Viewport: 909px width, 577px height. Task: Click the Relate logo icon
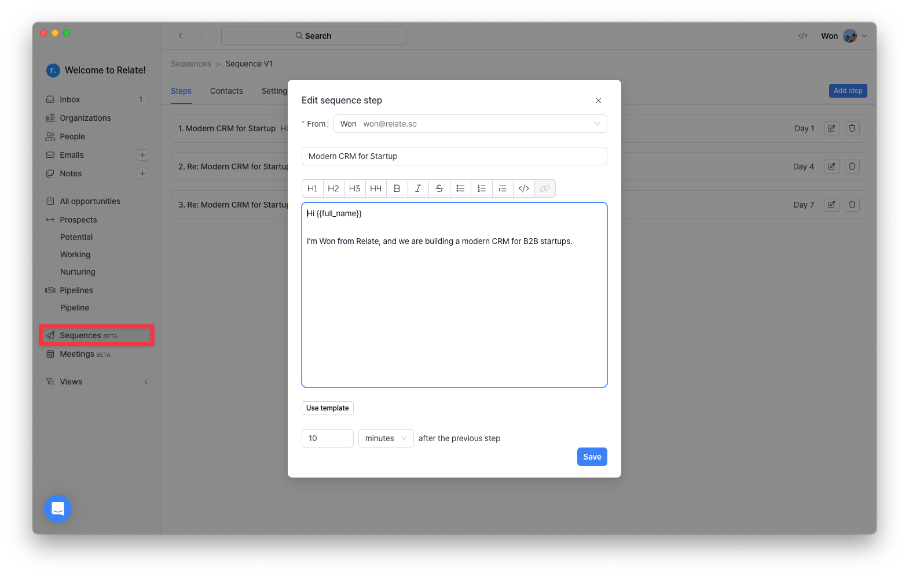[x=53, y=70]
